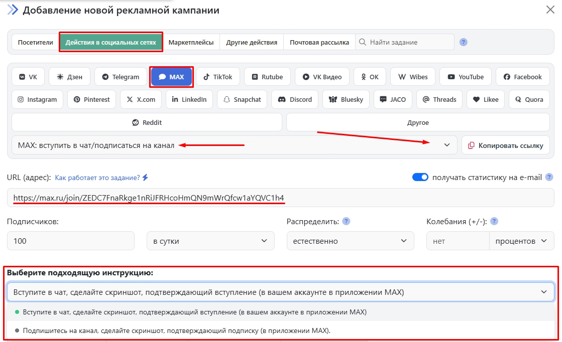
Task: Open the 'процентов' units dropdown
Action: click(x=521, y=241)
